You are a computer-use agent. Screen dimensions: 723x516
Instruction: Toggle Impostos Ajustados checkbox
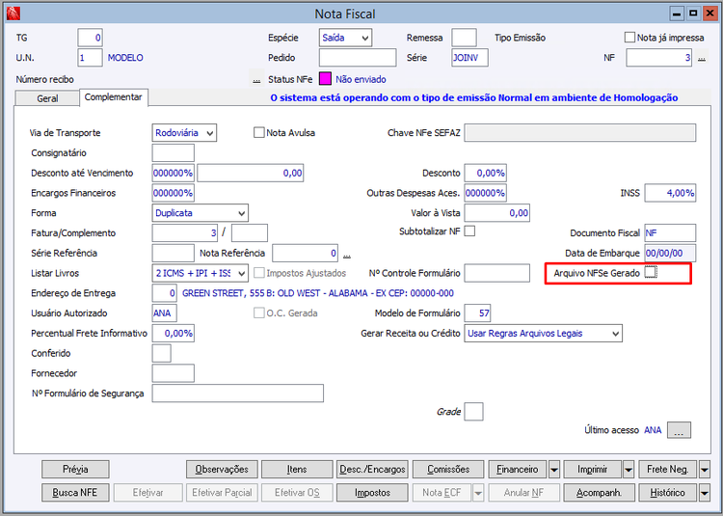(259, 273)
